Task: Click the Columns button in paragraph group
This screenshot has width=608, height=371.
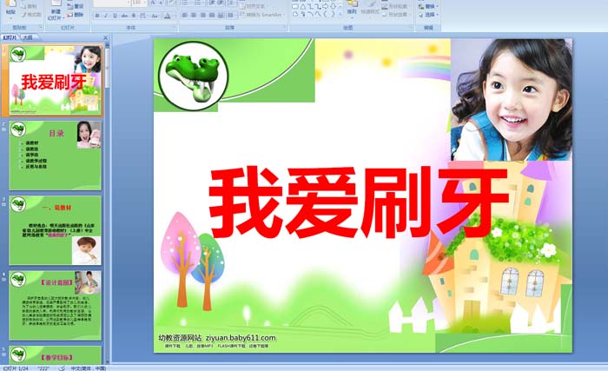Action: [231, 15]
